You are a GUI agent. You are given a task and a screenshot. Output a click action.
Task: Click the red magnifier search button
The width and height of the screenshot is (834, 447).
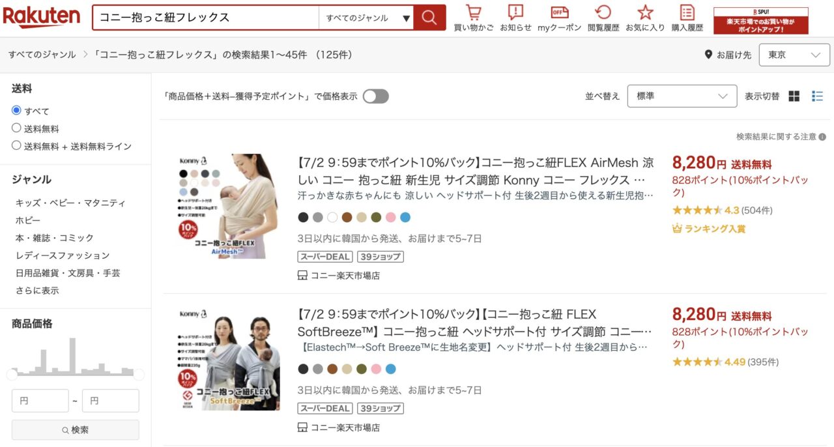[x=429, y=18]
